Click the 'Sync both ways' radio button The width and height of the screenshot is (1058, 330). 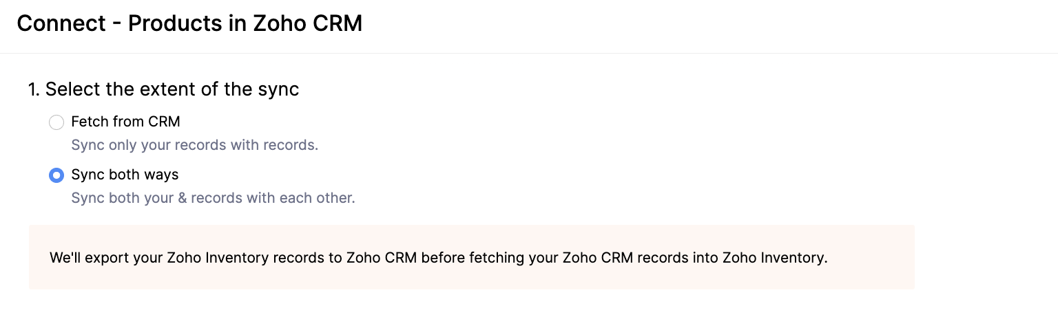(x=56, y=175)
